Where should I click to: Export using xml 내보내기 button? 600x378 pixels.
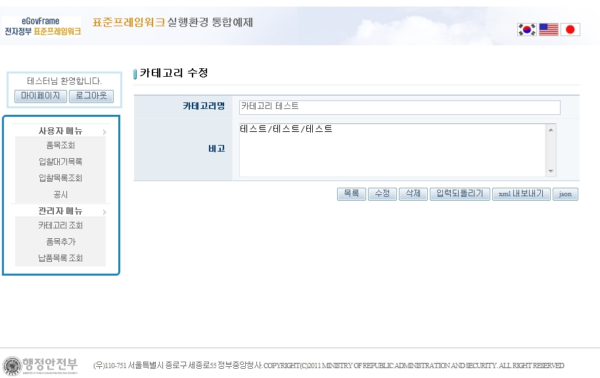coord(522,194)
